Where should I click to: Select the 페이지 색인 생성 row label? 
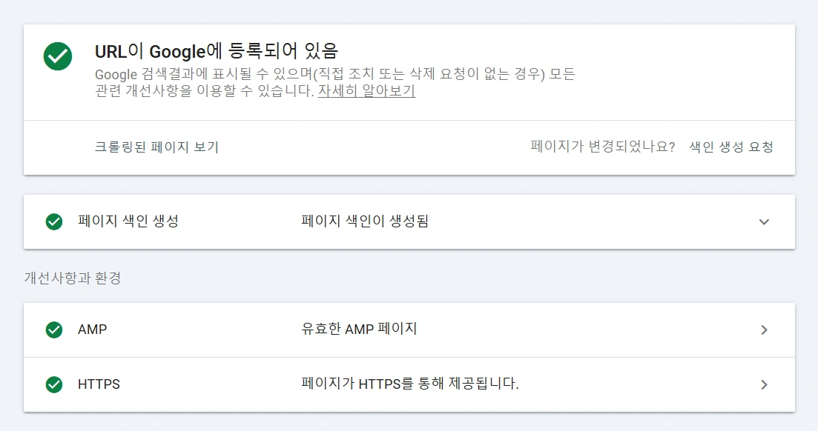[128, 221]
